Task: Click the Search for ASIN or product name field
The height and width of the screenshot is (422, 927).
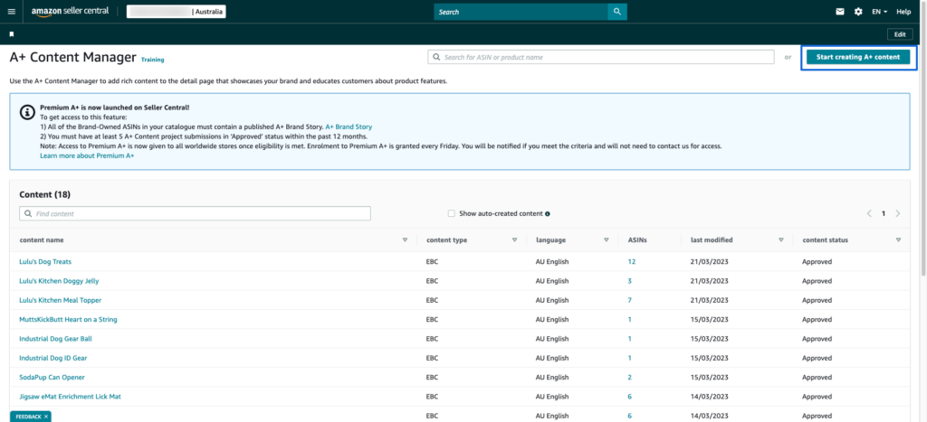Action: [601, 57]
